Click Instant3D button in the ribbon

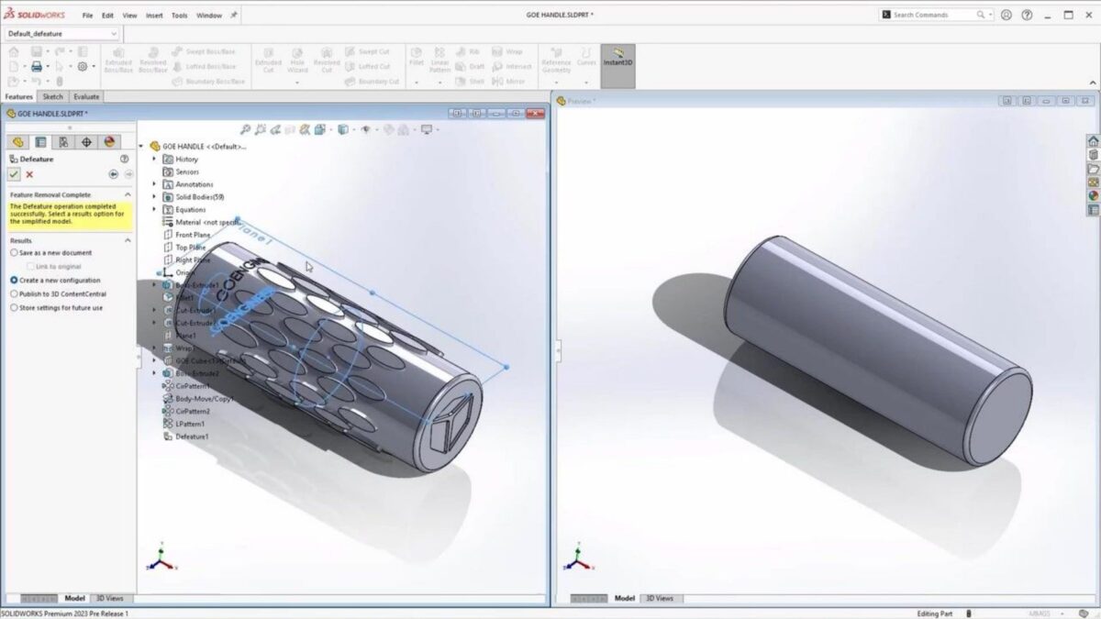(x=617, y=65)
